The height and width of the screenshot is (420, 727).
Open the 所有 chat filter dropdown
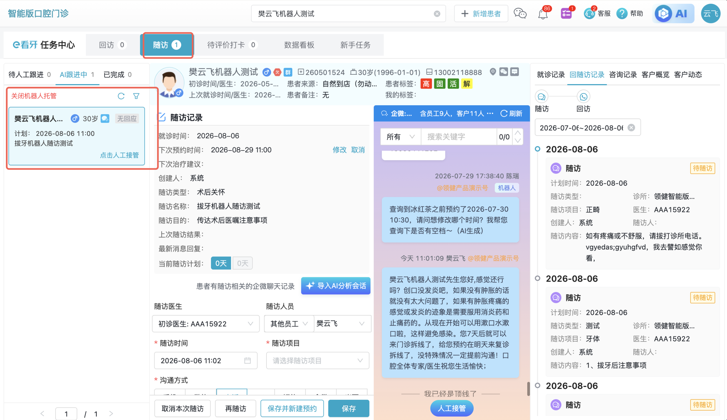pyautogui.click(x=400, y=137)
